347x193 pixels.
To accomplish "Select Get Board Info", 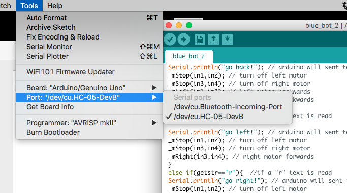I will click(x=89, y=107).
